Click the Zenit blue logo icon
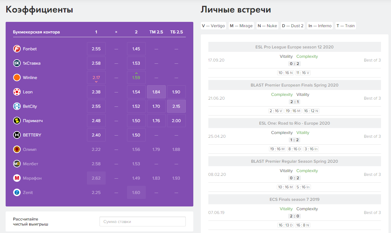The image size is (391, 233). coord(17,193)
